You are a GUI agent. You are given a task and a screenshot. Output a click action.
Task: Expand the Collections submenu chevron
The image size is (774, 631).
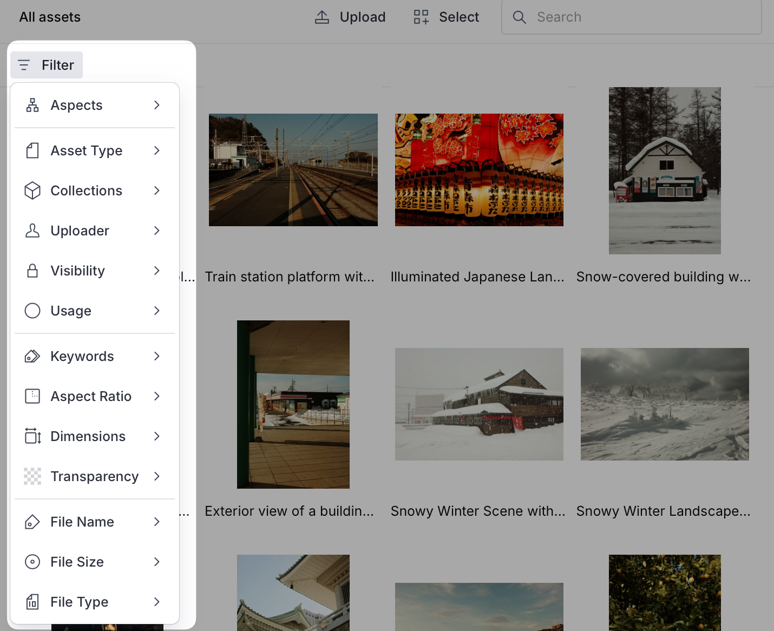157,190
